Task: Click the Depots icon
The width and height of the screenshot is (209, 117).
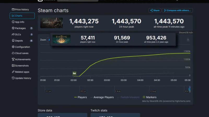Action: point(13,41)
